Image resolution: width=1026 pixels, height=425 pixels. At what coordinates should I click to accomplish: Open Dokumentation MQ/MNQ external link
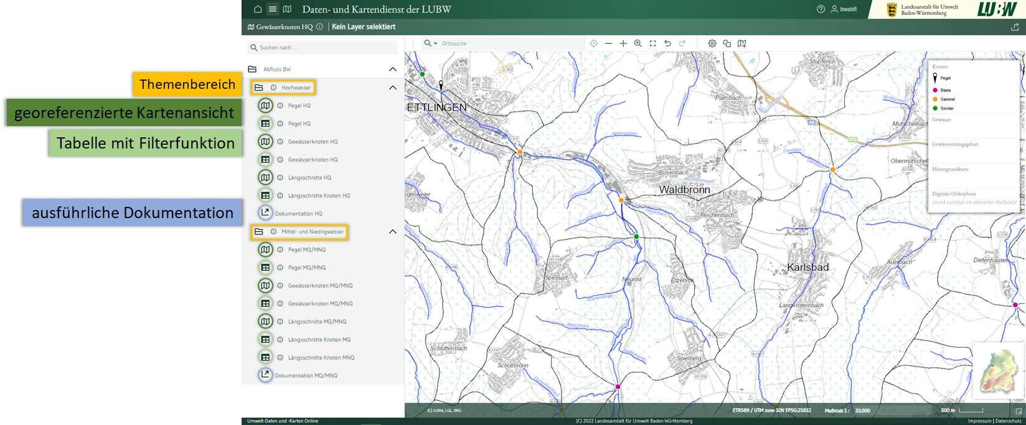265,375
